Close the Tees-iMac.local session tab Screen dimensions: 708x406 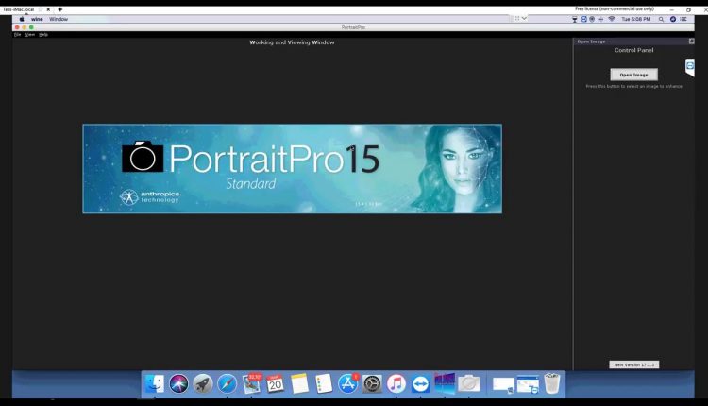click(x=48, y=9)
